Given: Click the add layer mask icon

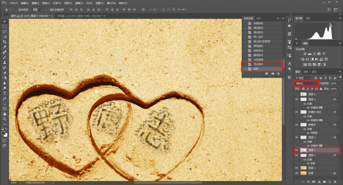Looking at the screenshot, I should tap(314, 182).
